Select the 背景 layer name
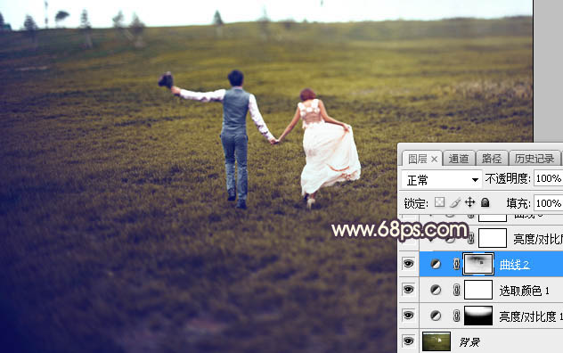Viewport: 563px width, 353px height. tap(469, 341)
